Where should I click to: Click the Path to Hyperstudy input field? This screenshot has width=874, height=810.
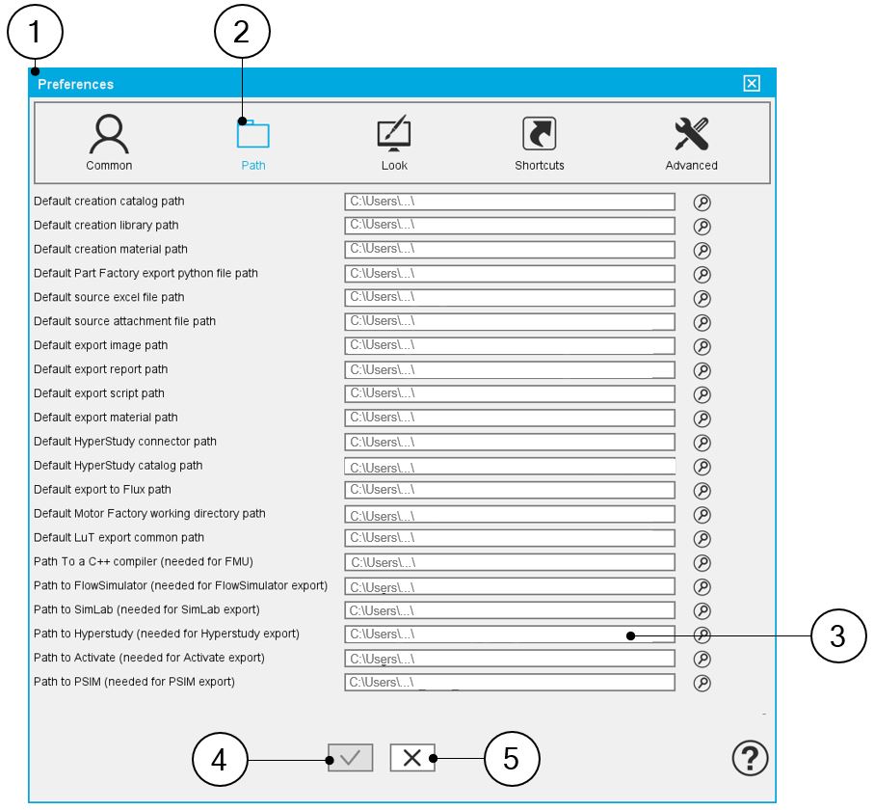click(x=510, y=634)
